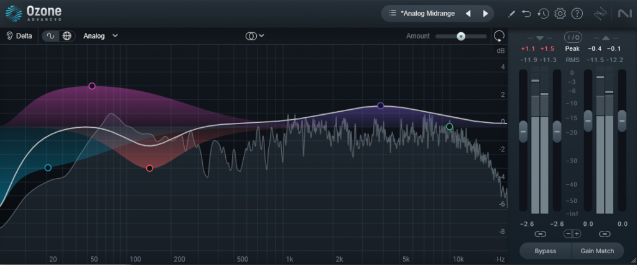Click the Ozone Advanced logo
Image resolution: width=637 pixels, height=265 pixels.
point(34,14)
